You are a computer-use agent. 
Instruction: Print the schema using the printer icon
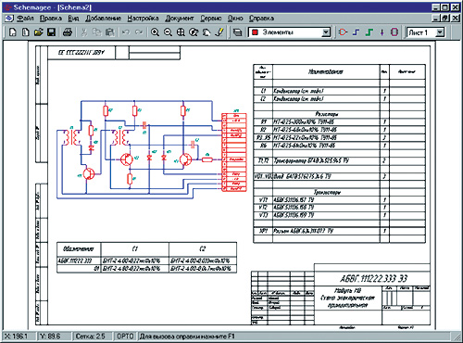[x=68, y=32]
